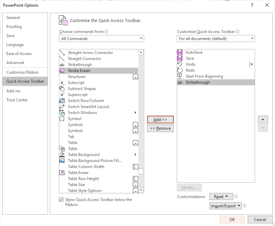Go to the Trust Center category
275x226 pixels.
coord(25,100)
